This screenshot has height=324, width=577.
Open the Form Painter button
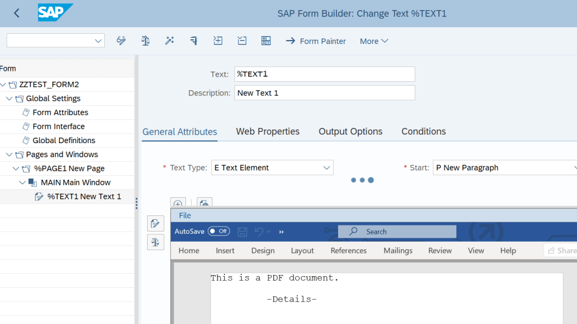click(x=316, y=41)
